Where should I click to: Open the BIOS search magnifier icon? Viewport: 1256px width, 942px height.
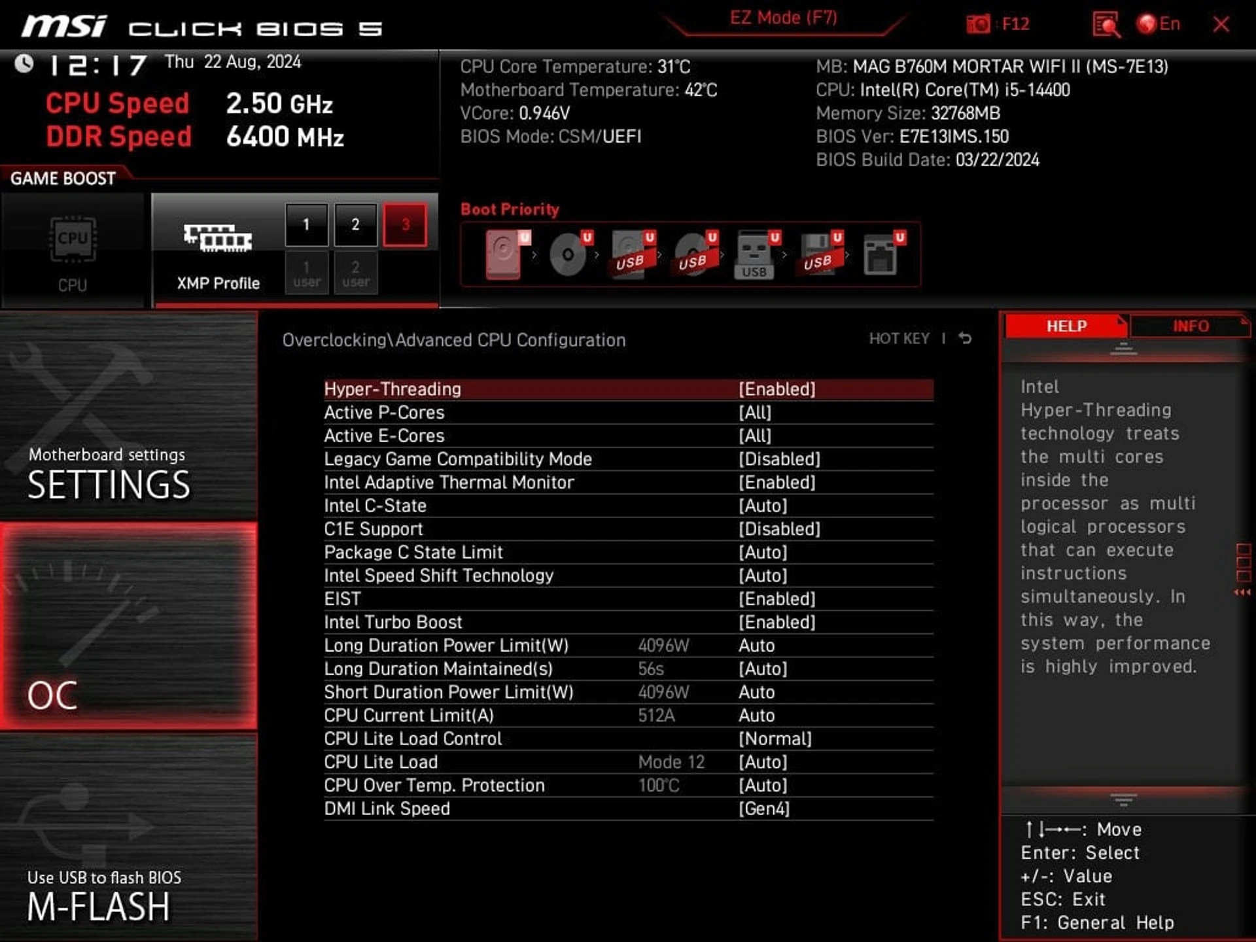pos(1106,25)
